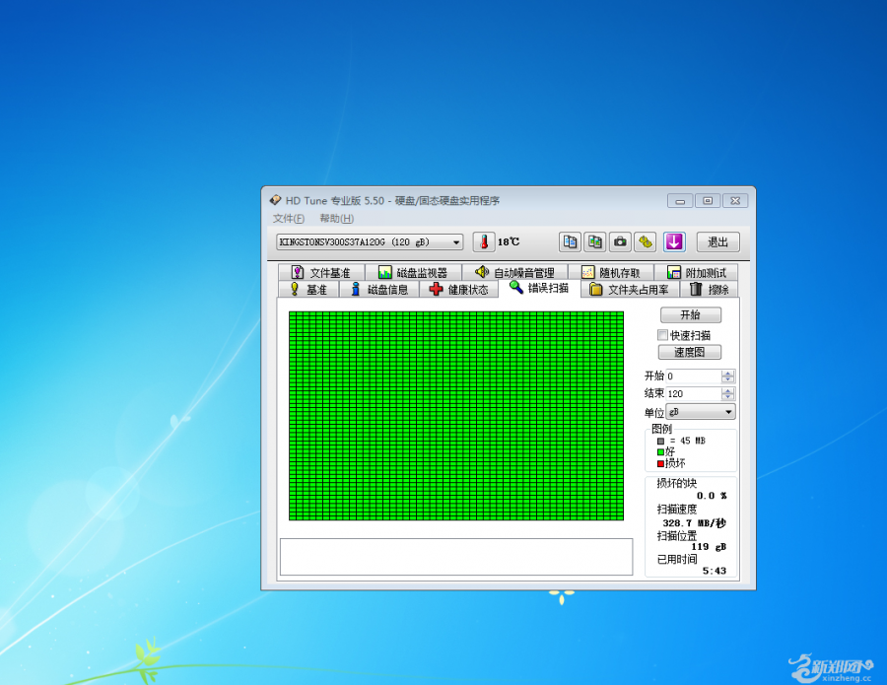Image resolution: width=887 pixels, height=685 pixels.
Task: Switch to the 文件基准 tab
Action: tap(321, 273)
